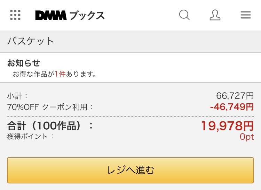The height and width of the screenshot is (190, 261).
Task: Click the red 1件 count
Action: point(60,74)
